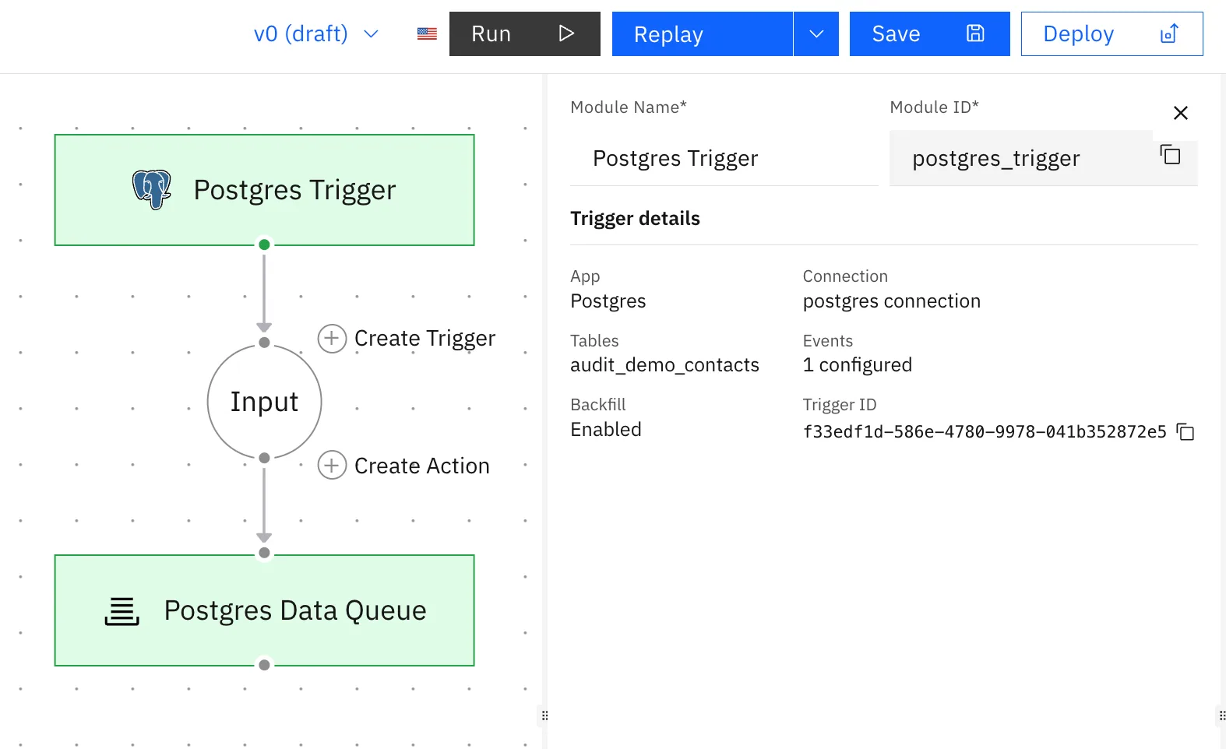
Task: Click the audit_demo_contacts table value
Action: (664, 365)
